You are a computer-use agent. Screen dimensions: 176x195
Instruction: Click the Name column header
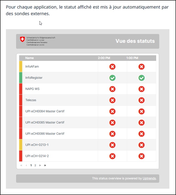[x=29, y=58]
